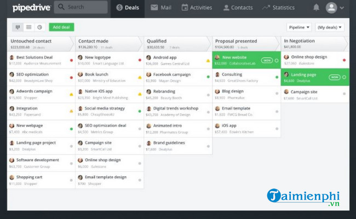Screen dimensions: 356x219
Task: Click yellow warning triangle on Book launch
Action: tap(140, 77)
